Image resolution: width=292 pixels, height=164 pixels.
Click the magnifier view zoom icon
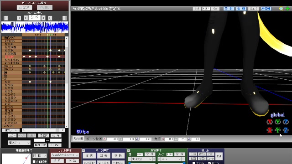point(281,9)
